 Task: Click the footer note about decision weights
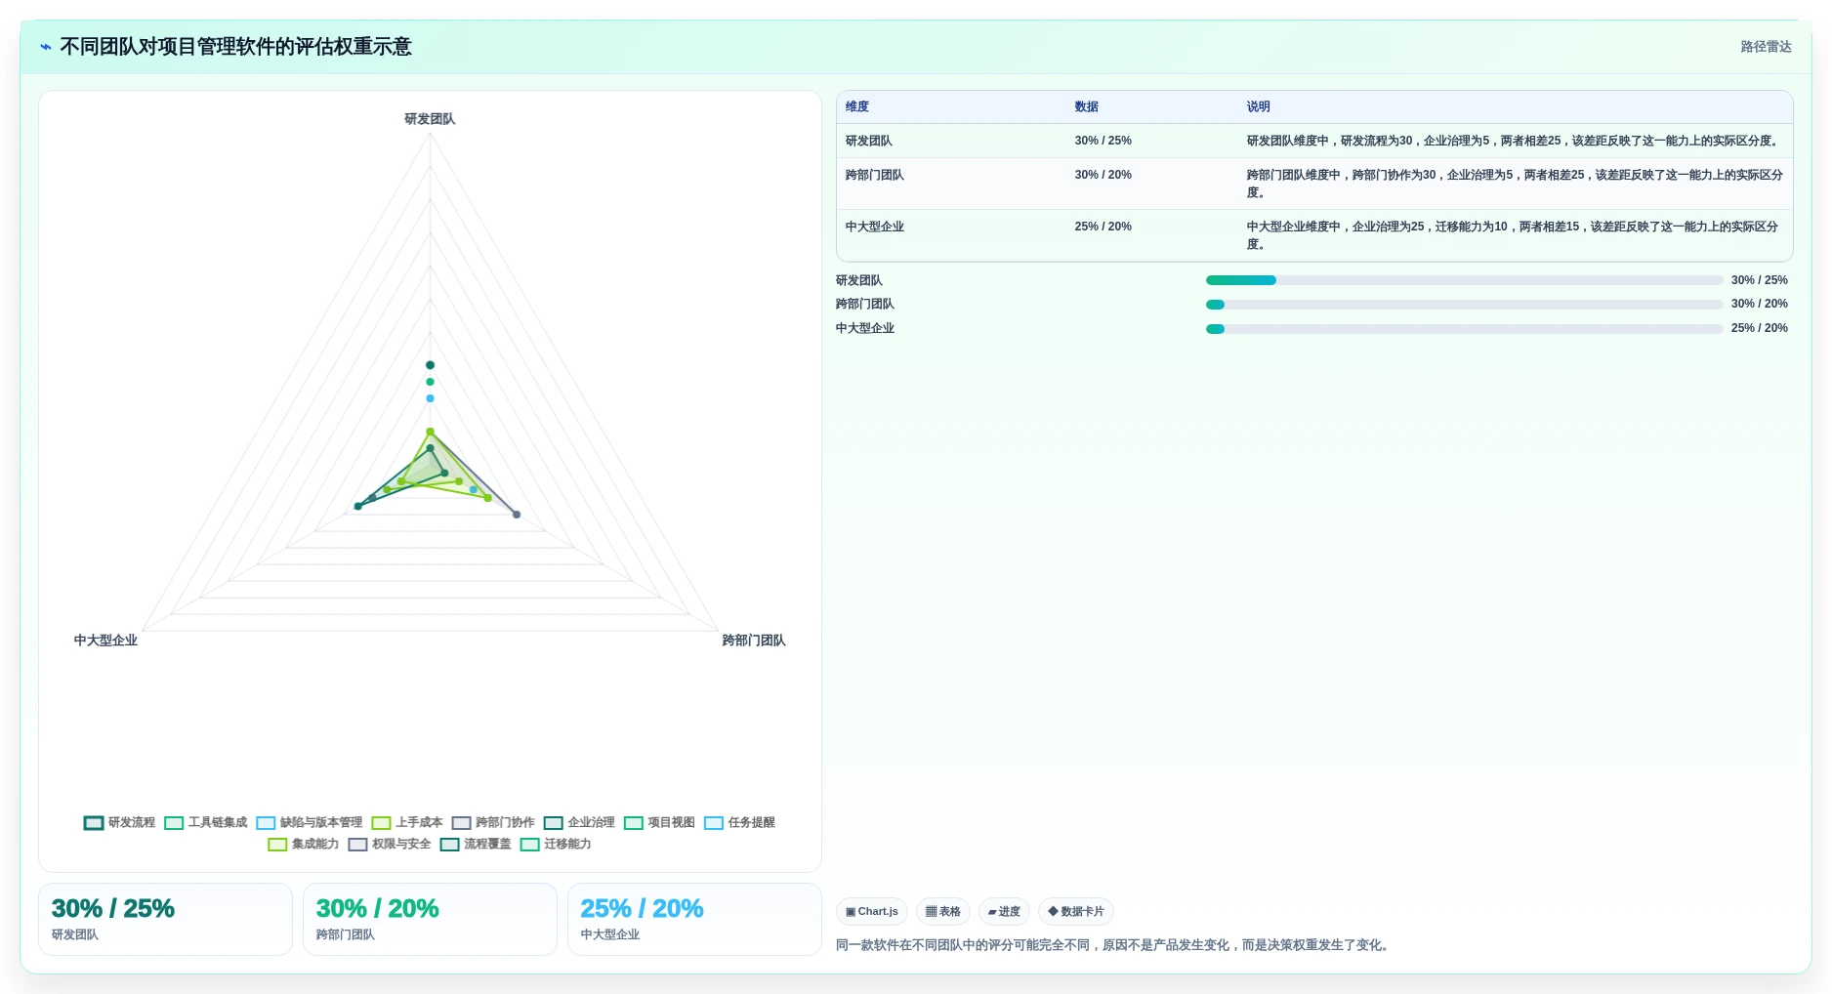(x=1114, y=945)
